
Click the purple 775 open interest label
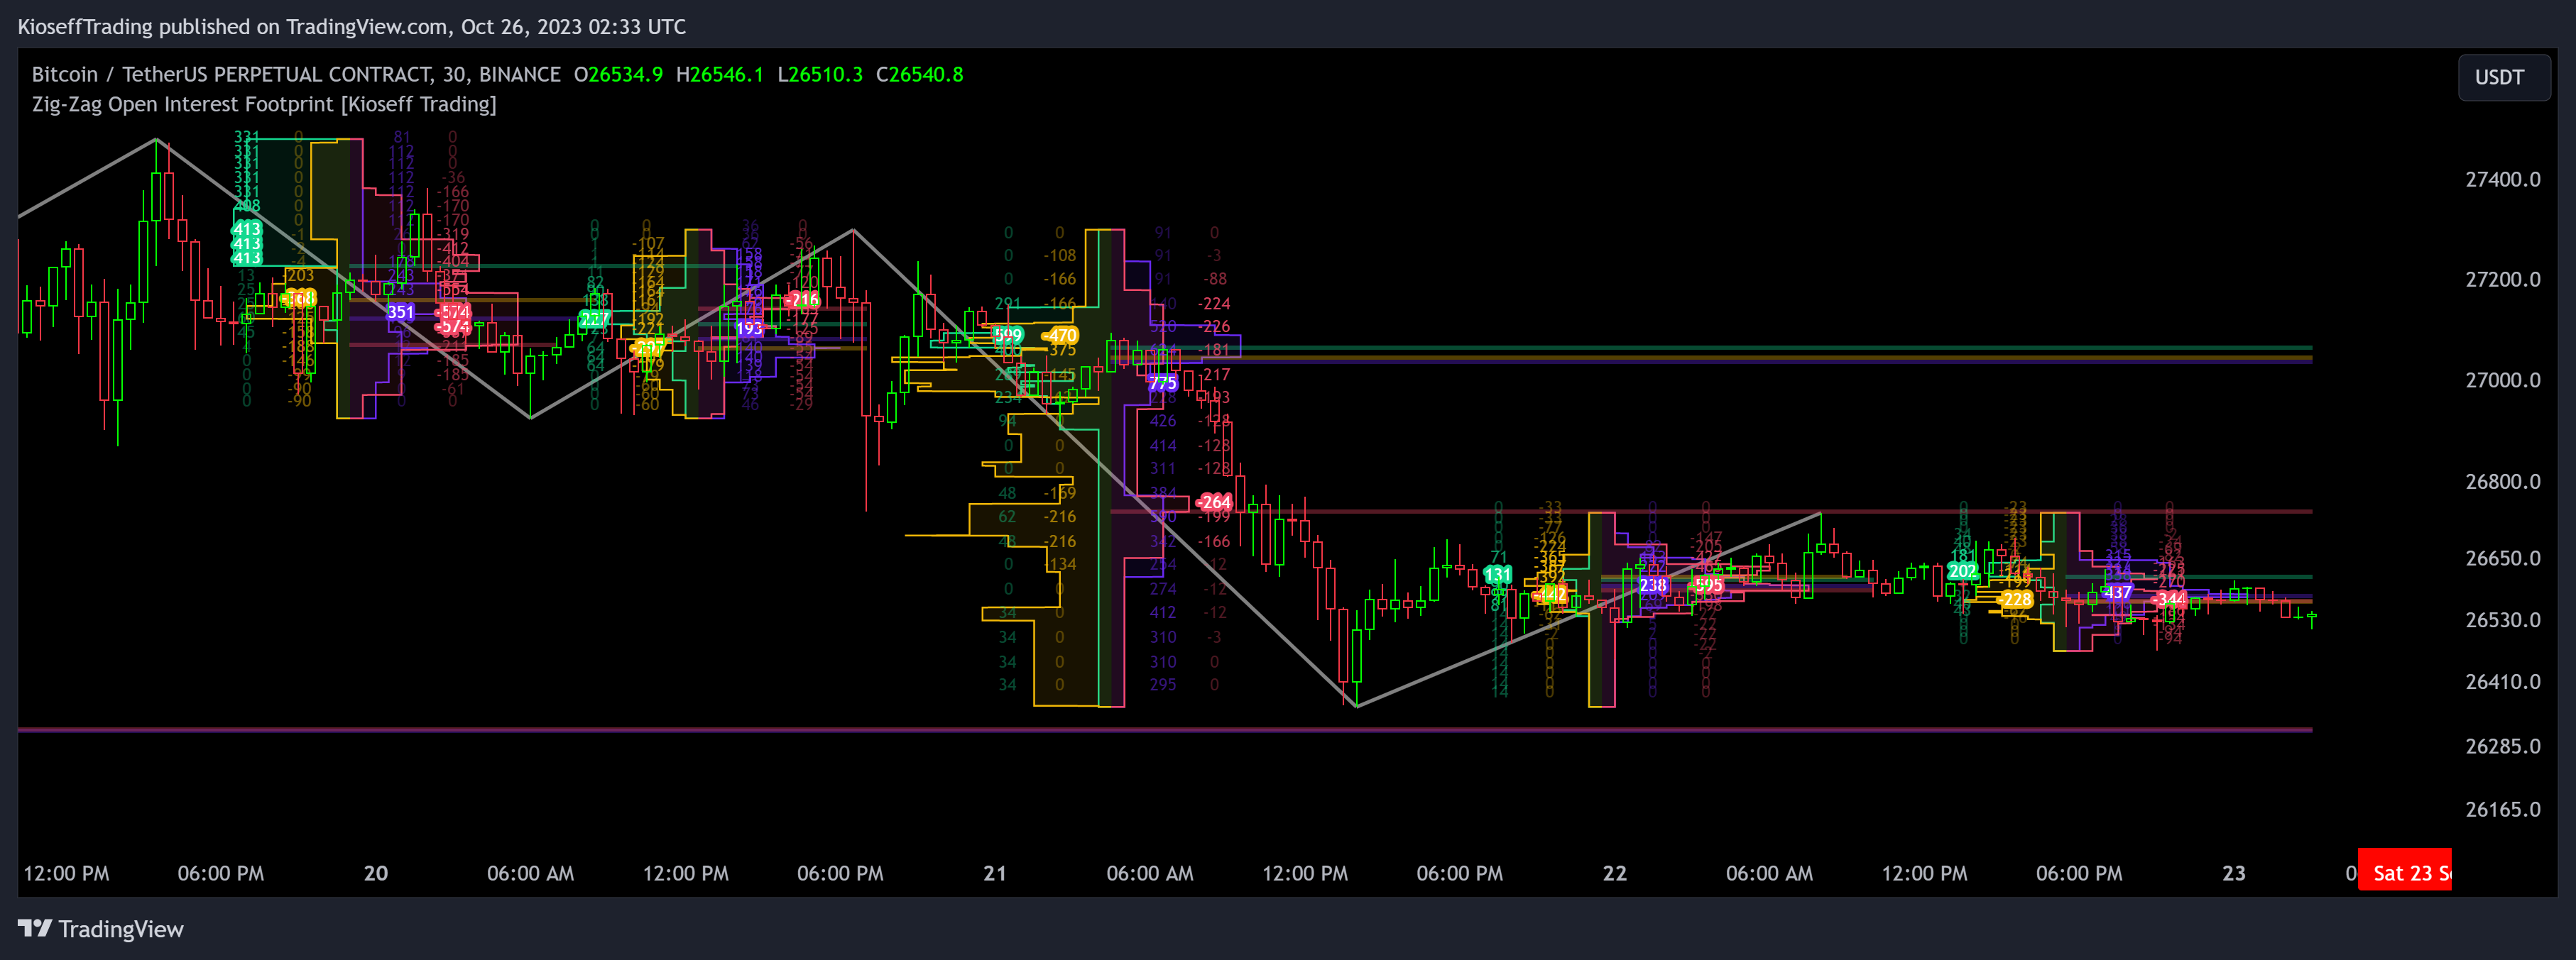coord(1162,384)
